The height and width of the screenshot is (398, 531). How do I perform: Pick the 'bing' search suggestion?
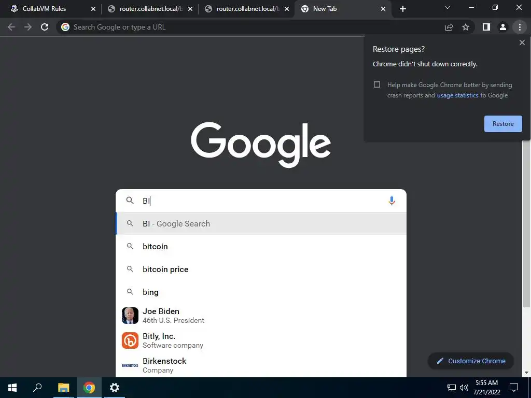click(261, 292)
